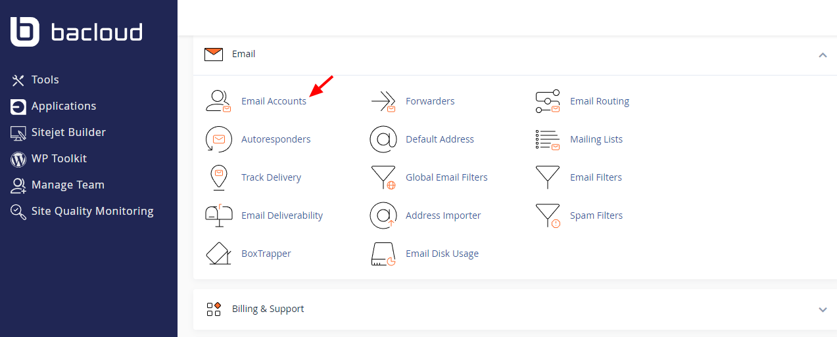Open the Global Email Filters funnel icon
The image size is (837, 337).
click(x=383, y=177)
